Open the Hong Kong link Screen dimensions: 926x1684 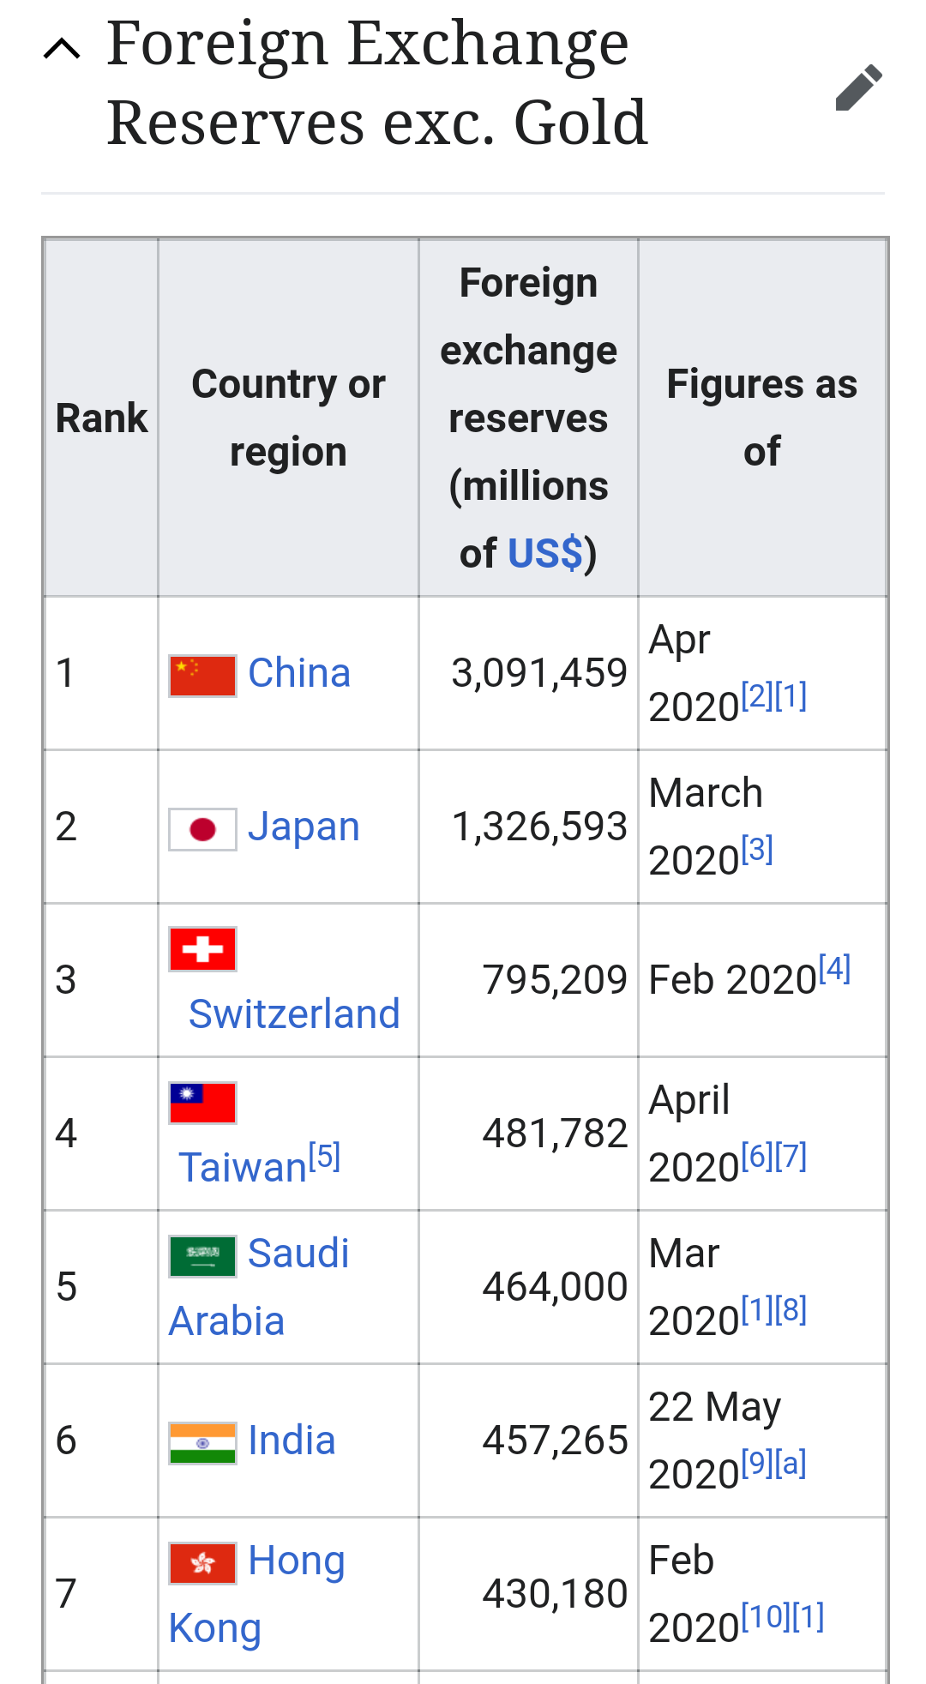point(257,1594)
